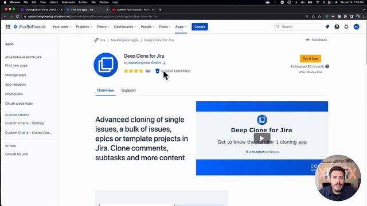Click the Apple menu icon
The image size is (367, 206).
[5, 2]
